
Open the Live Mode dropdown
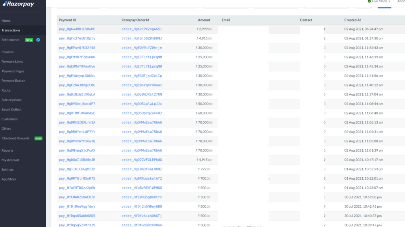pyautogui.click(x=379, y=2)
